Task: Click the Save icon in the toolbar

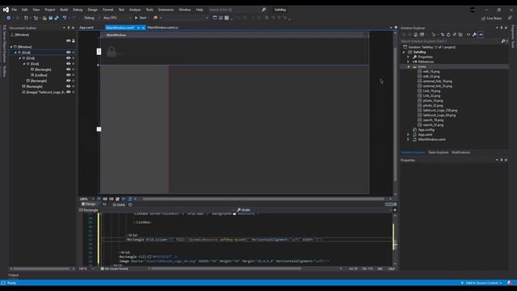Action: point(50,18)
